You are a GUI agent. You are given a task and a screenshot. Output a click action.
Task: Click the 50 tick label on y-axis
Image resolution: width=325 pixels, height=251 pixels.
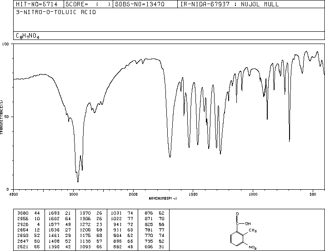point(7,117)
